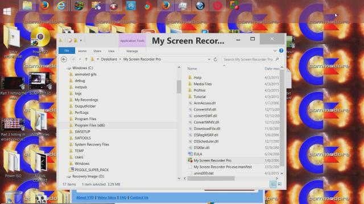This screenshot has height=204, width=364.
Task: Click quick access properties icon in title bar
Action: [x=70, y=40]
